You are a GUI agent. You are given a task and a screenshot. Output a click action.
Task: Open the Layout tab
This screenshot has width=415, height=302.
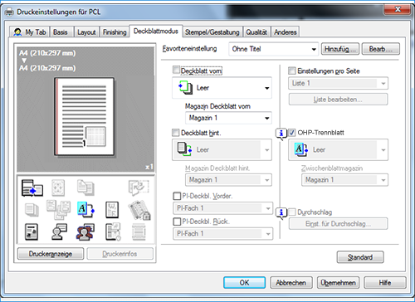pos(86,32)
